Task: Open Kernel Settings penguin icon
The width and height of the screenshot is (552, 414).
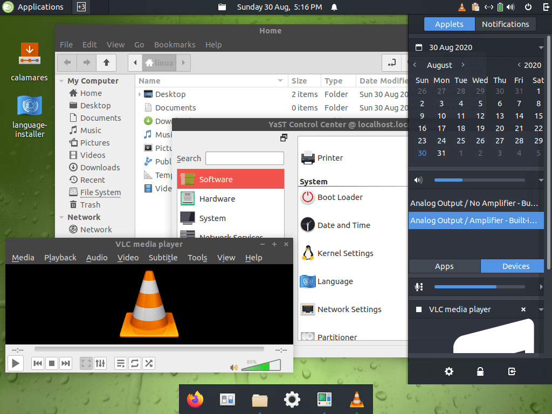Action: coord(308,253)
